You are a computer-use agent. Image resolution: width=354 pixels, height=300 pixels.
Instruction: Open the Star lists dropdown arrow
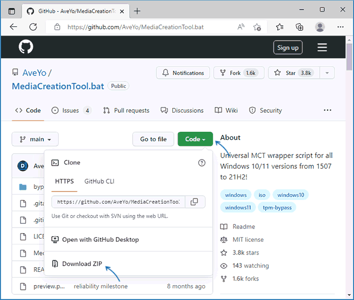coord(327,73)
